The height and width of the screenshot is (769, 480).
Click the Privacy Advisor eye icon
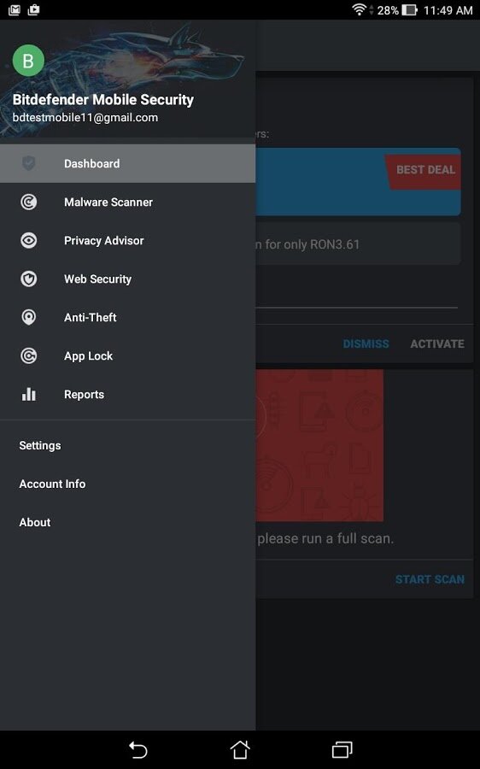28,240
